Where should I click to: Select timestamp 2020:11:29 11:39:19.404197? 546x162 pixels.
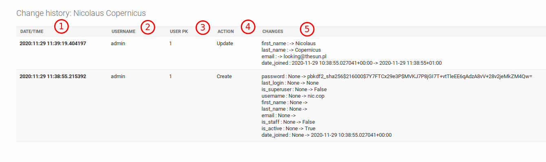pos(53,43)
